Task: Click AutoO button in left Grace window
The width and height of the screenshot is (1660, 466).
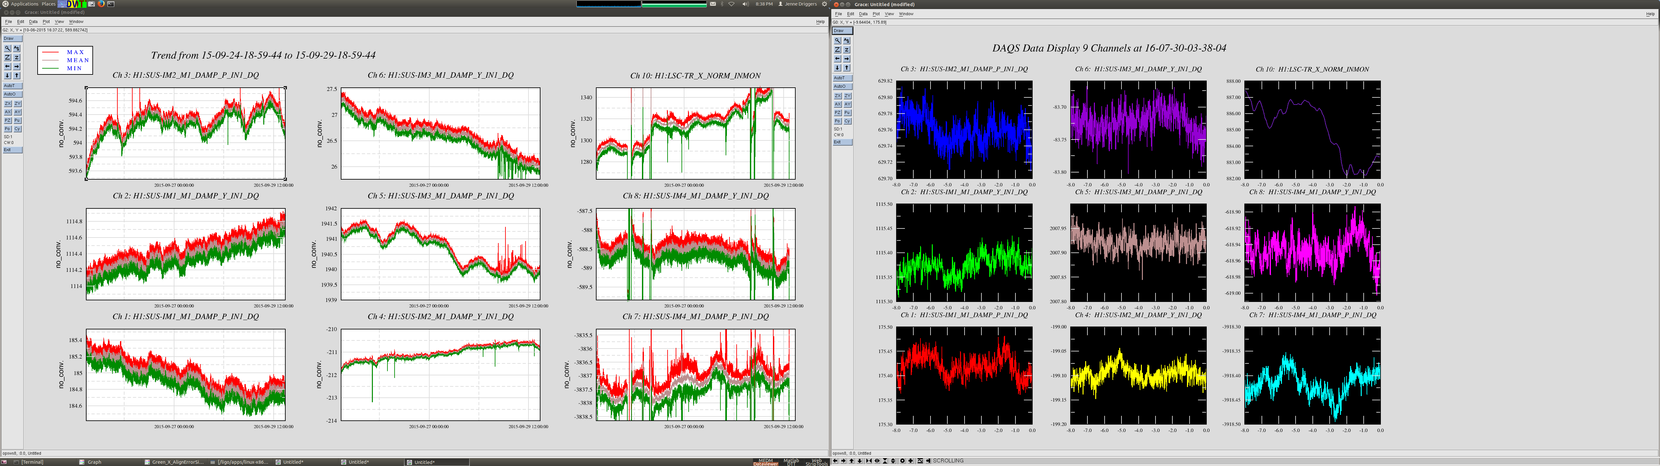Action: click(x=13, y=94)
